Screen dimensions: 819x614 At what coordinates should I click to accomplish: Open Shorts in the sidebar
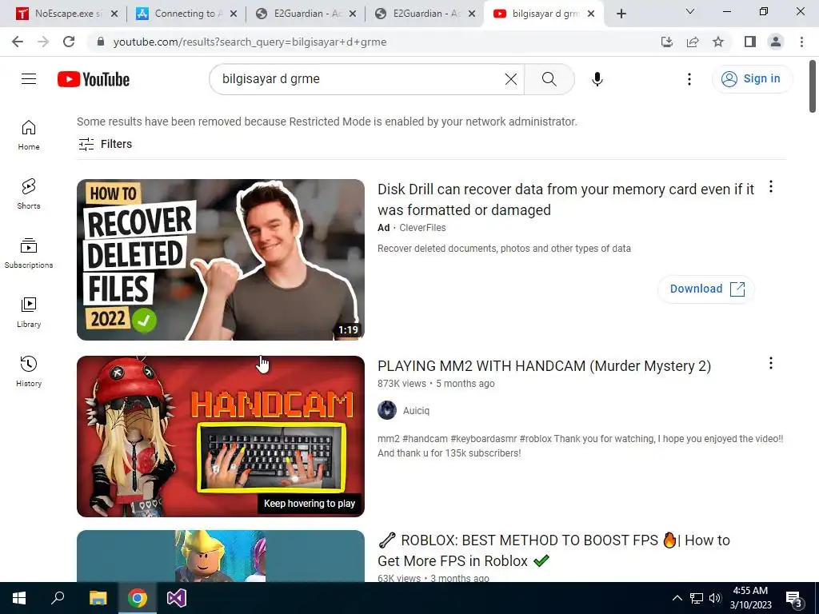point(29,193)
